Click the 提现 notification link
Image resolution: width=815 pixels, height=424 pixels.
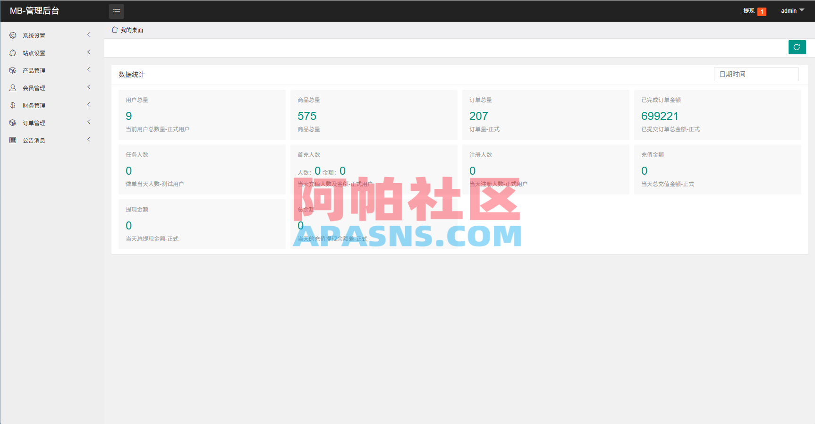[x=749, y=11]
